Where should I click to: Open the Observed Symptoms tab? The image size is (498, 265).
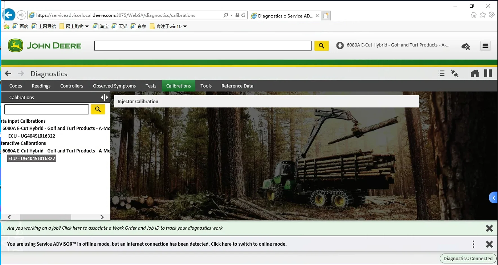click(114, 86)
